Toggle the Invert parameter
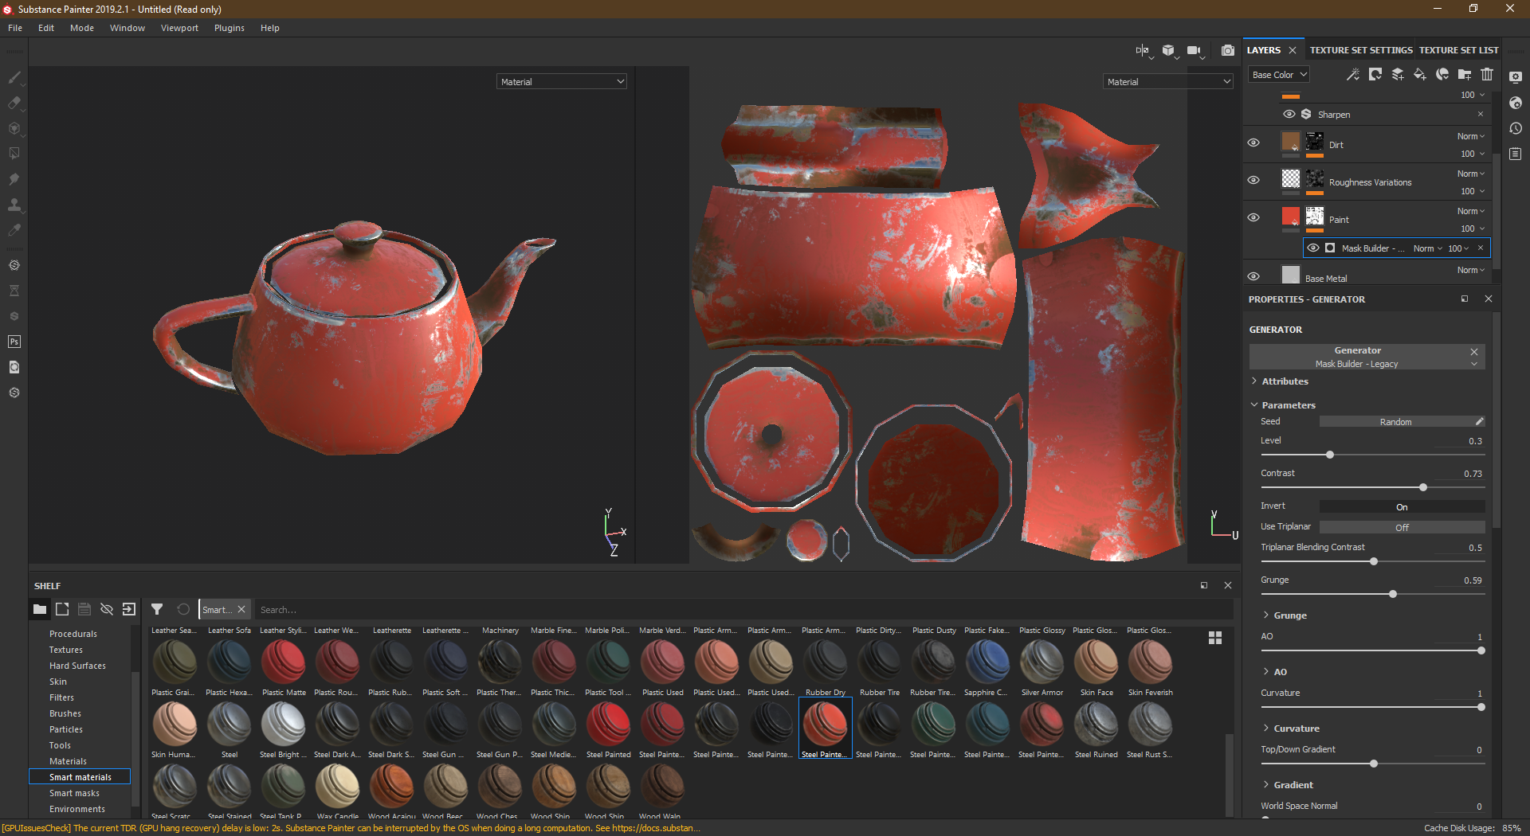 pos(1402,507)
